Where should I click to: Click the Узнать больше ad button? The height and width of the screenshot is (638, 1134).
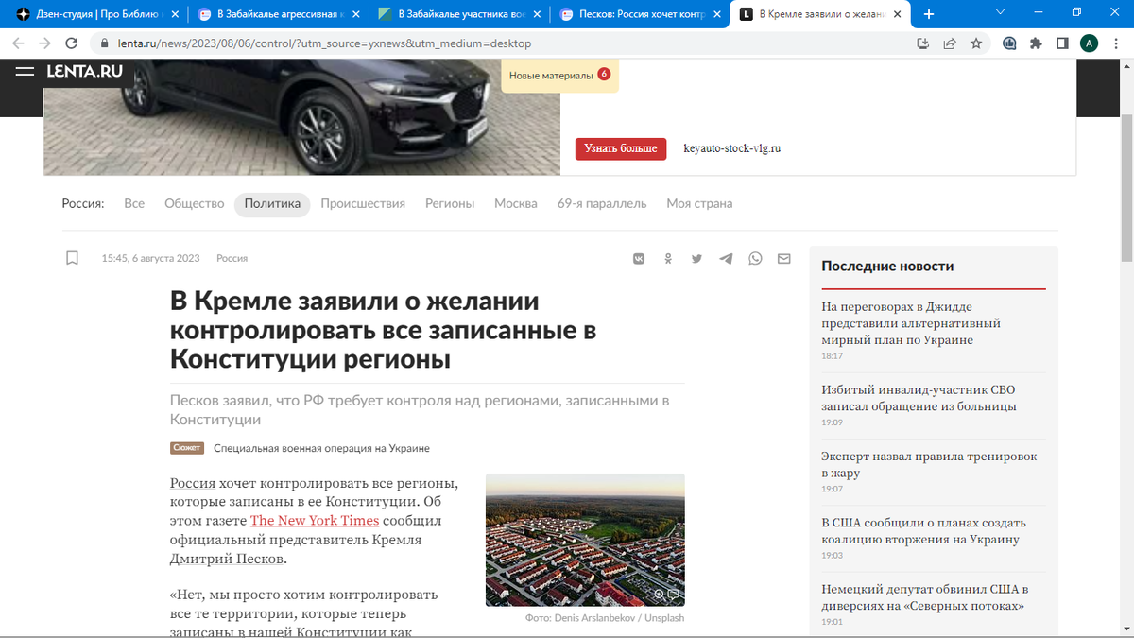click(x=621, y=148)
